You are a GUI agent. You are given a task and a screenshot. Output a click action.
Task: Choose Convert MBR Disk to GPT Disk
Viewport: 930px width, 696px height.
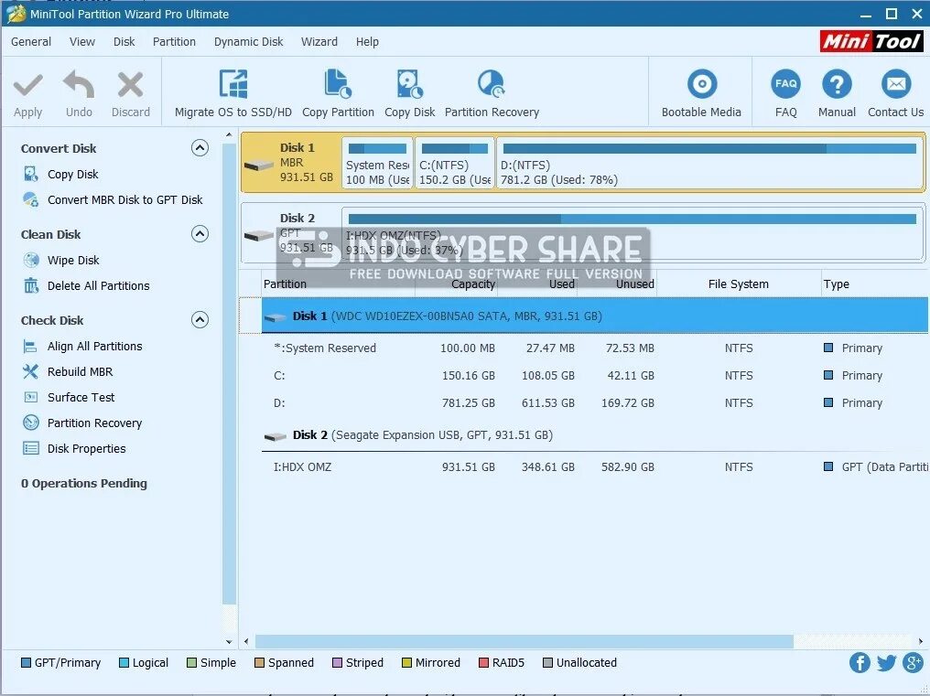coord(125,199)
